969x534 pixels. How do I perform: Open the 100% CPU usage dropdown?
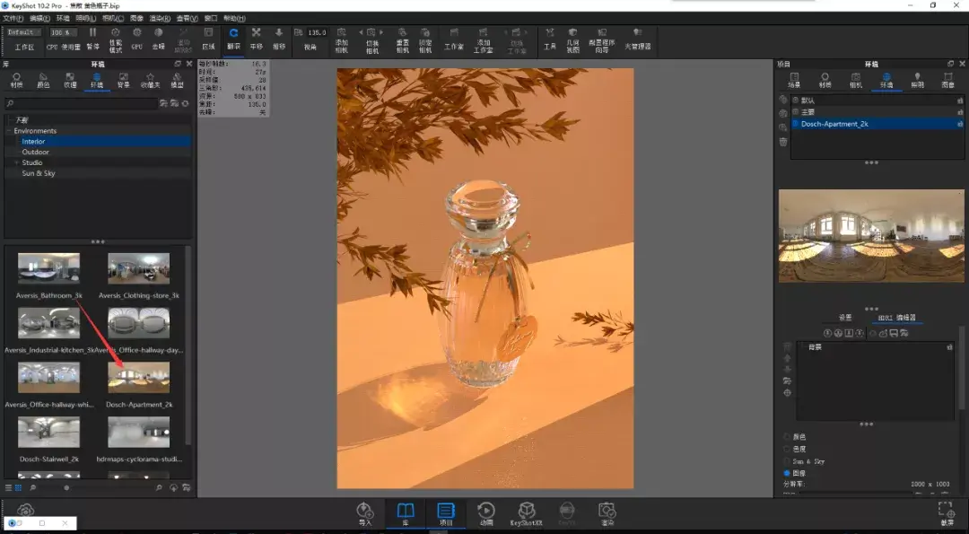[63, 32]
